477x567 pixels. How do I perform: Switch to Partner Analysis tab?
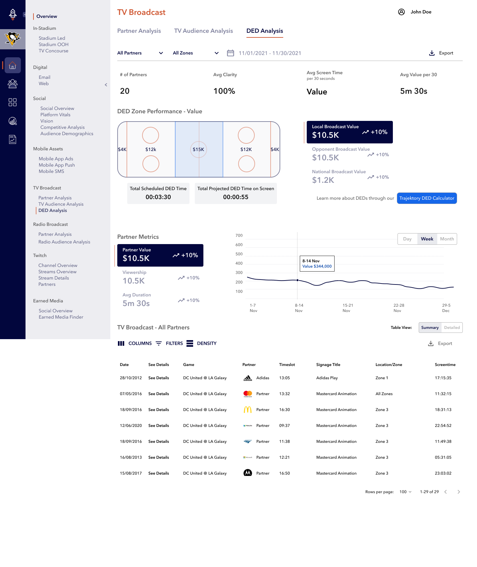click(139, 31)
